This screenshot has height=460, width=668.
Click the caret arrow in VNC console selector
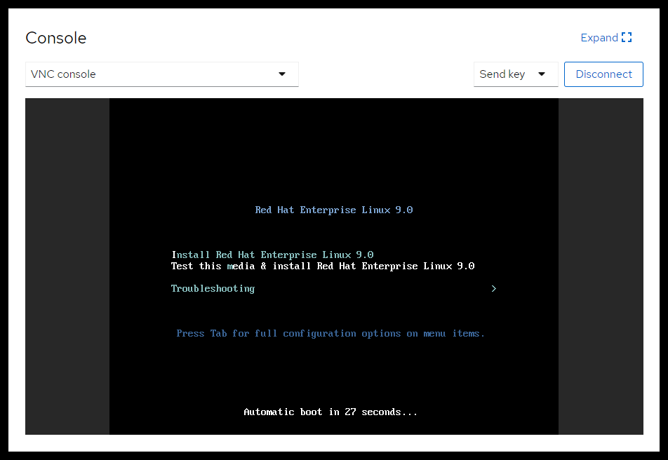point(282,74)
